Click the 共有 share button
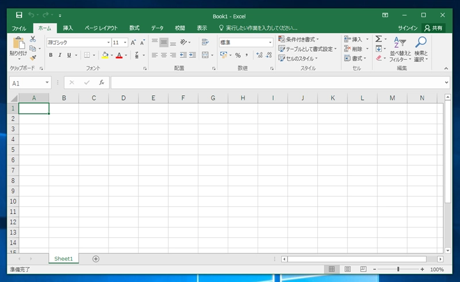460x282 pixels. coord(434,28)
